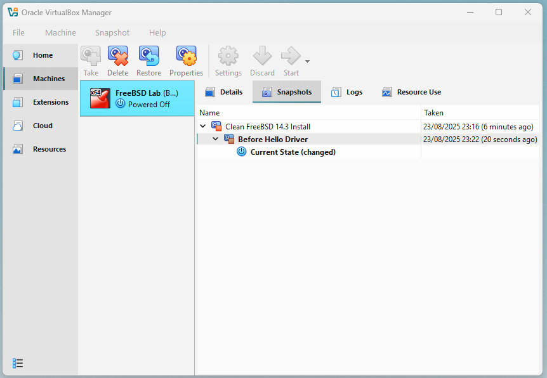This screenshot has height=378, width=547.
Task: Click the VirtualBox logo in title bar
Action: (13, 12)
